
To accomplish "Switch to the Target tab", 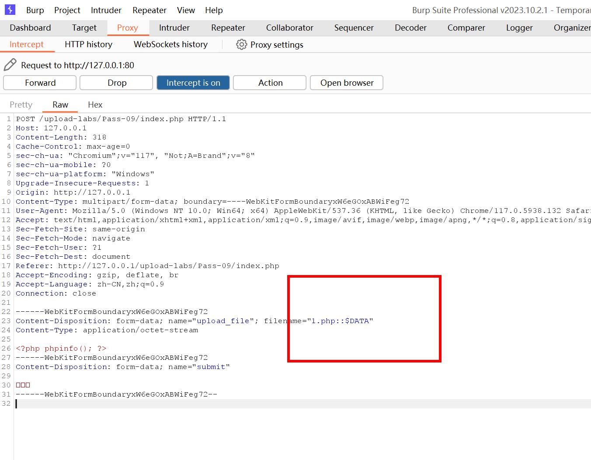I will pyautogui.click(x=84, y=28).
